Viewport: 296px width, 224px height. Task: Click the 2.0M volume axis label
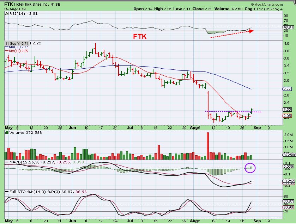(x=288, y=135)
